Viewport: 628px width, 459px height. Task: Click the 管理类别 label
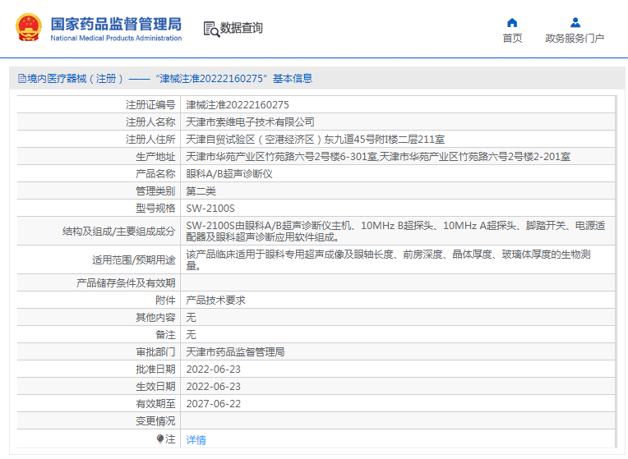pyautogui.click(x=155, y=190)
